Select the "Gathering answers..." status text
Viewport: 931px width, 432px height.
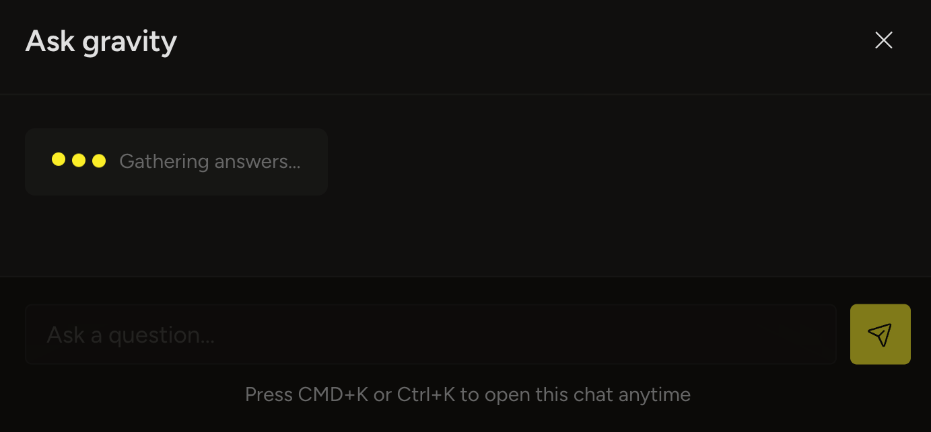(x=210, y=162)
